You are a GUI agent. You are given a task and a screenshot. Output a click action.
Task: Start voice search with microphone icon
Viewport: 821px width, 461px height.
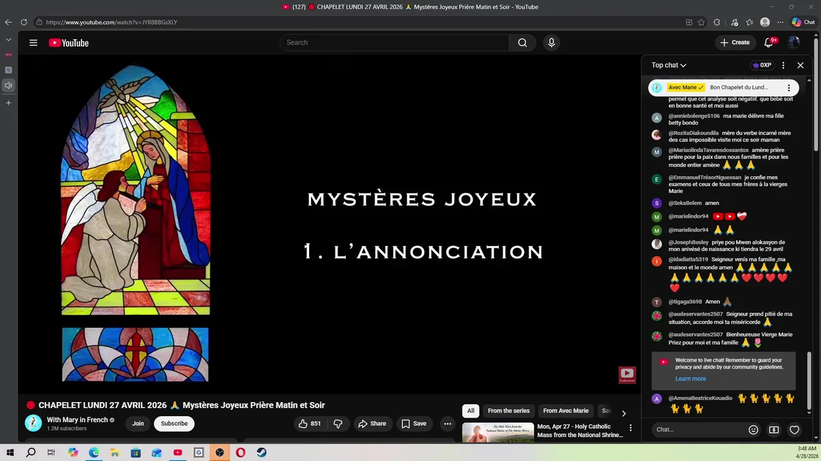[x=551, y=42]
